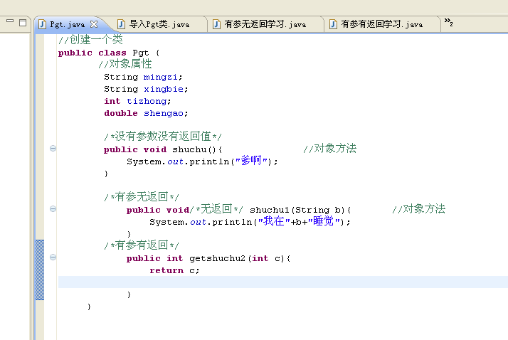Collapse the shuchu1 method fold

pos(53,209)
